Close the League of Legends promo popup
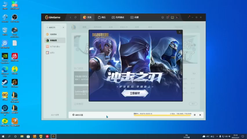This screenshot has width=247, height=139. click(x=179, y=32)
